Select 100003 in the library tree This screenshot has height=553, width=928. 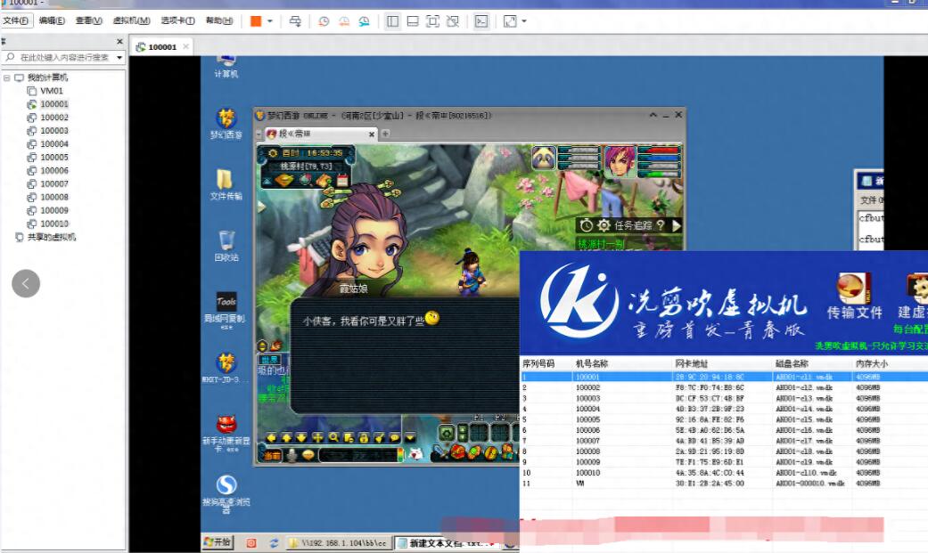53,131
